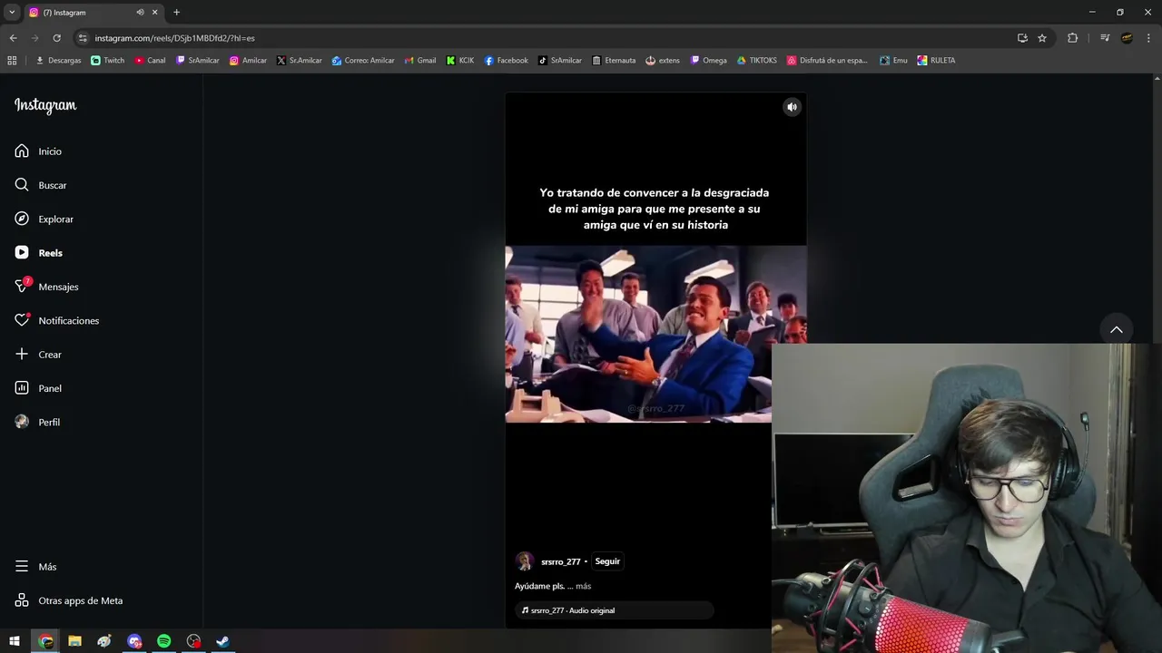
Task: Bookmark this page with star
Action: (x=1042, y=38)
